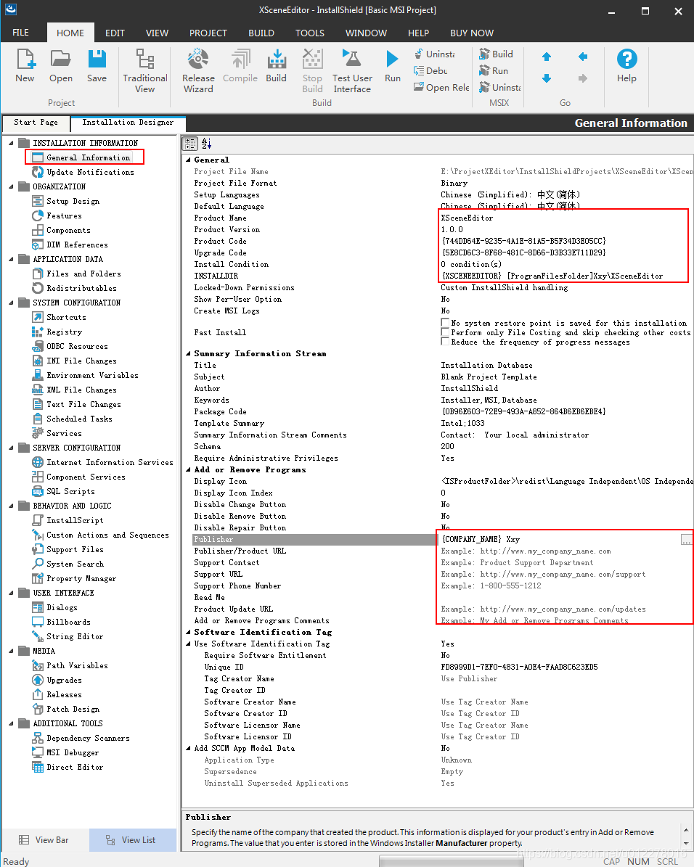This screenshot has width=694, height=867.
Task: Collapse SYSTEM CONFIGURATION tree node
Action: pyautogui.click(x=11, y=303)
